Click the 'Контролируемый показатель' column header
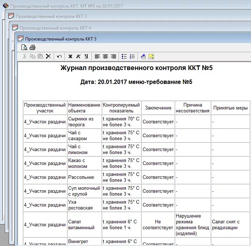The width and height of the screenshot is (251, 246). (x=121, y=108)
